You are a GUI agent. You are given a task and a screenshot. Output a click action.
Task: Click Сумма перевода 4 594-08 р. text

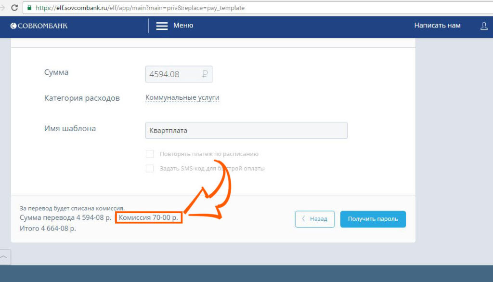(65, 218)
